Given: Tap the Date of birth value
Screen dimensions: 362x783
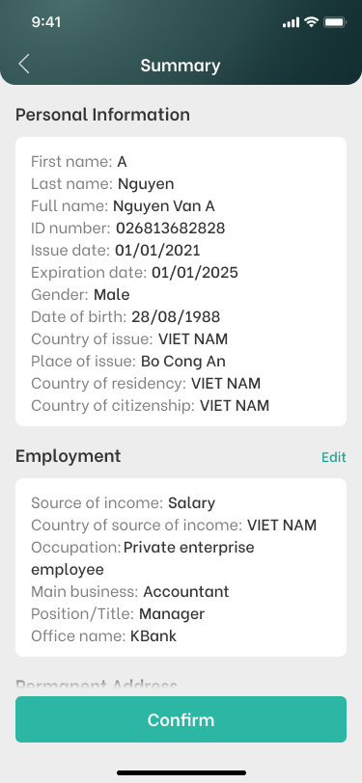Looking at the screenshot, I should click(x=176, y=316).
